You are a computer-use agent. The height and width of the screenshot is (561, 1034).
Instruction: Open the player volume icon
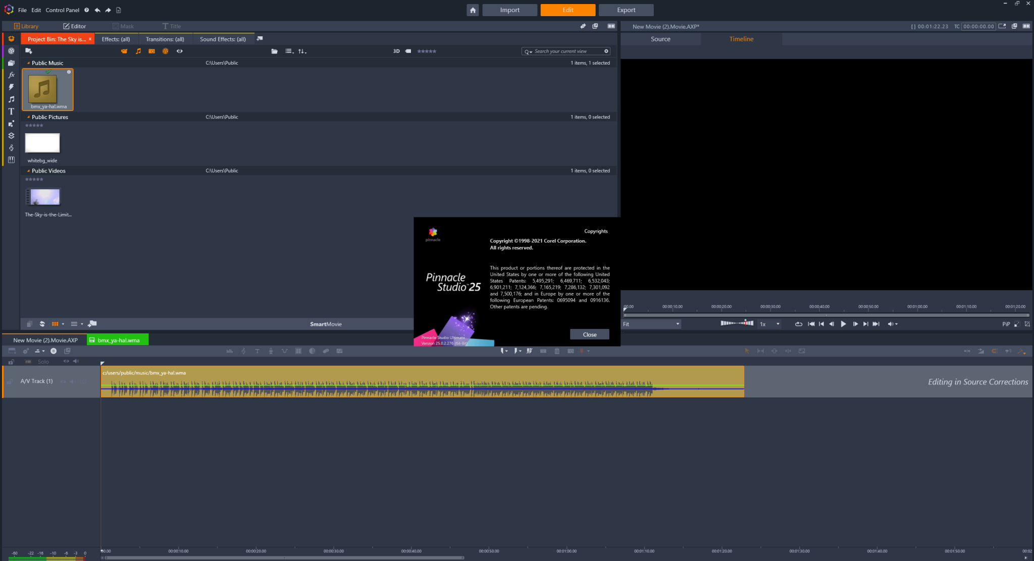point(891,324)
